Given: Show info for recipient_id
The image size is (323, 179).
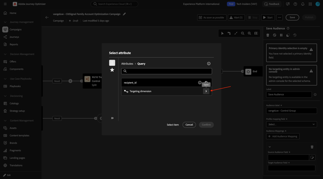Looking at the screenshot, I should coord(199,83).
